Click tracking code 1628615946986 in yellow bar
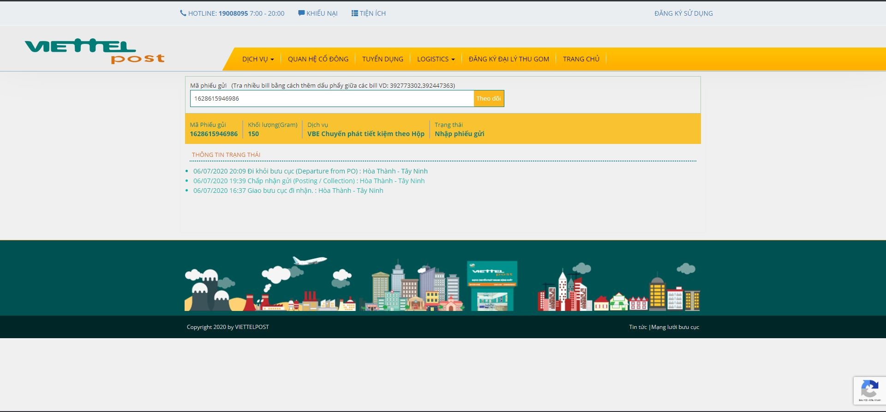 214,134
